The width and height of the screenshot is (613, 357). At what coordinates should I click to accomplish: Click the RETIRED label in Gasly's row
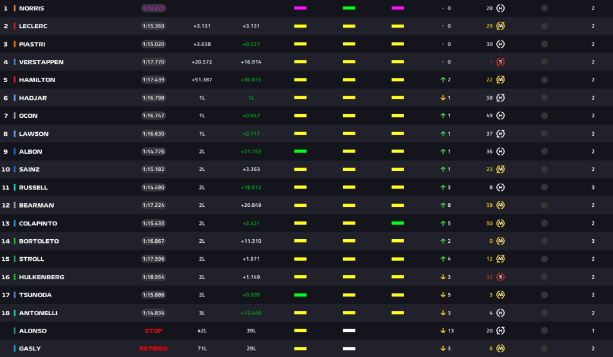(153, 349)
